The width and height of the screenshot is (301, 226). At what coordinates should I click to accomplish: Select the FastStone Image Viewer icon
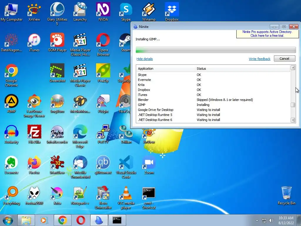coord(34,106)
